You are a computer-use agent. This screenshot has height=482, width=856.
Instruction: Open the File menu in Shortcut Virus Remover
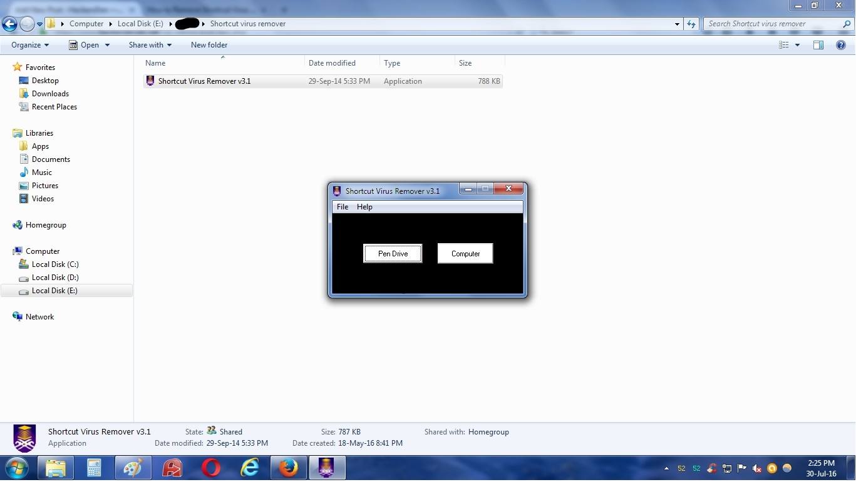(x=342, y=206)
